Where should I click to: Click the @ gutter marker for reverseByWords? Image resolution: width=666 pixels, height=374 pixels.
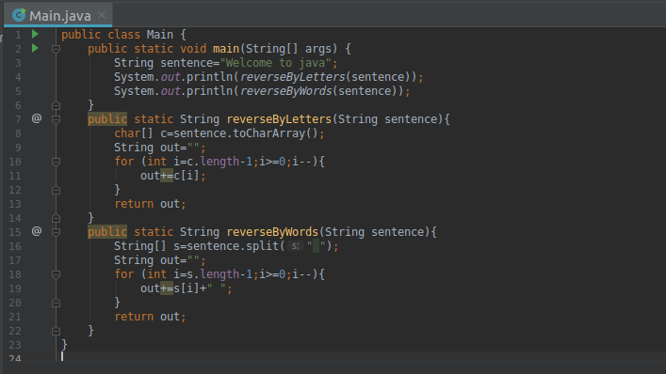pos(37,231)
